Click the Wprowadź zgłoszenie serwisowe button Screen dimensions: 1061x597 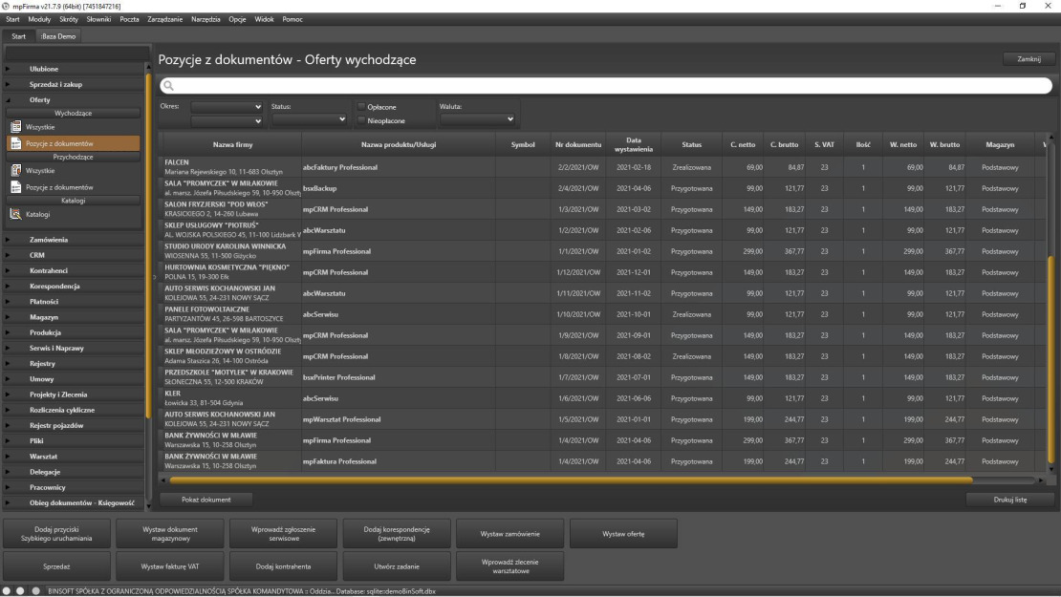284,534
